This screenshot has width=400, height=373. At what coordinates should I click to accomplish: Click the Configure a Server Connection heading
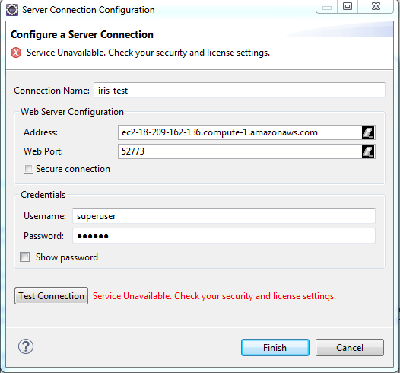pos(82,35)
